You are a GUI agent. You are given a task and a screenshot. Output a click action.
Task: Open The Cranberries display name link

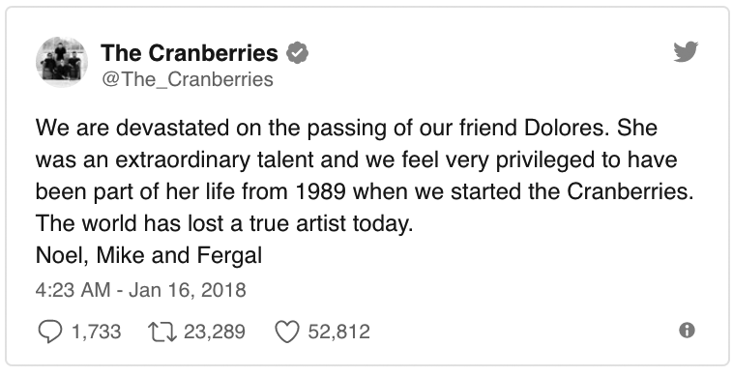click(190, 53)
